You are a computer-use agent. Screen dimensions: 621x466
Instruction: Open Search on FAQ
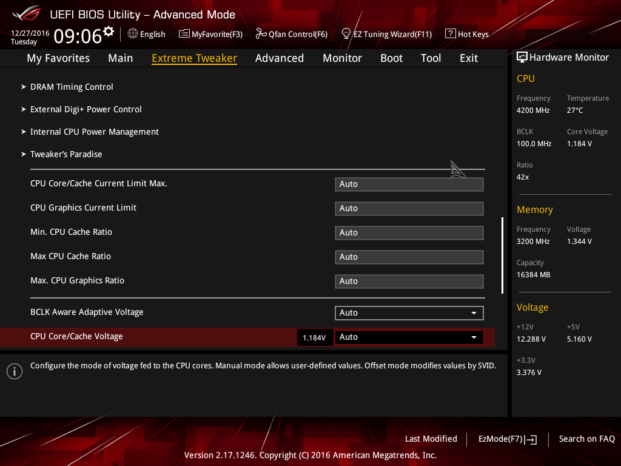coord(586,439)
